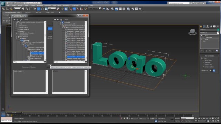Viewport: 221px width, 124px height.
Task: Click the refresh icon above left wiring tree
Action: pos(21,20)
